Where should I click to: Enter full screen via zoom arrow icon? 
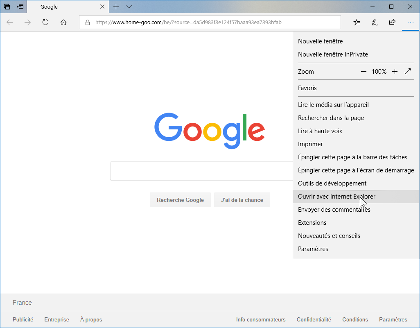[x=408, y=72]
